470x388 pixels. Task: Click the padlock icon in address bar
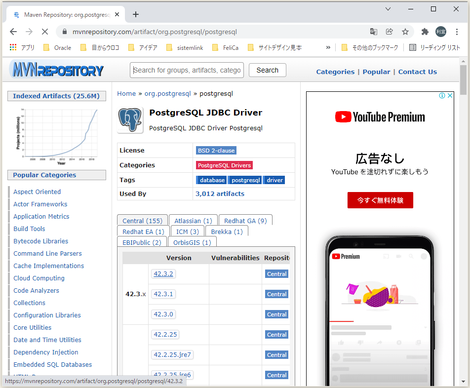pos(65,31)
